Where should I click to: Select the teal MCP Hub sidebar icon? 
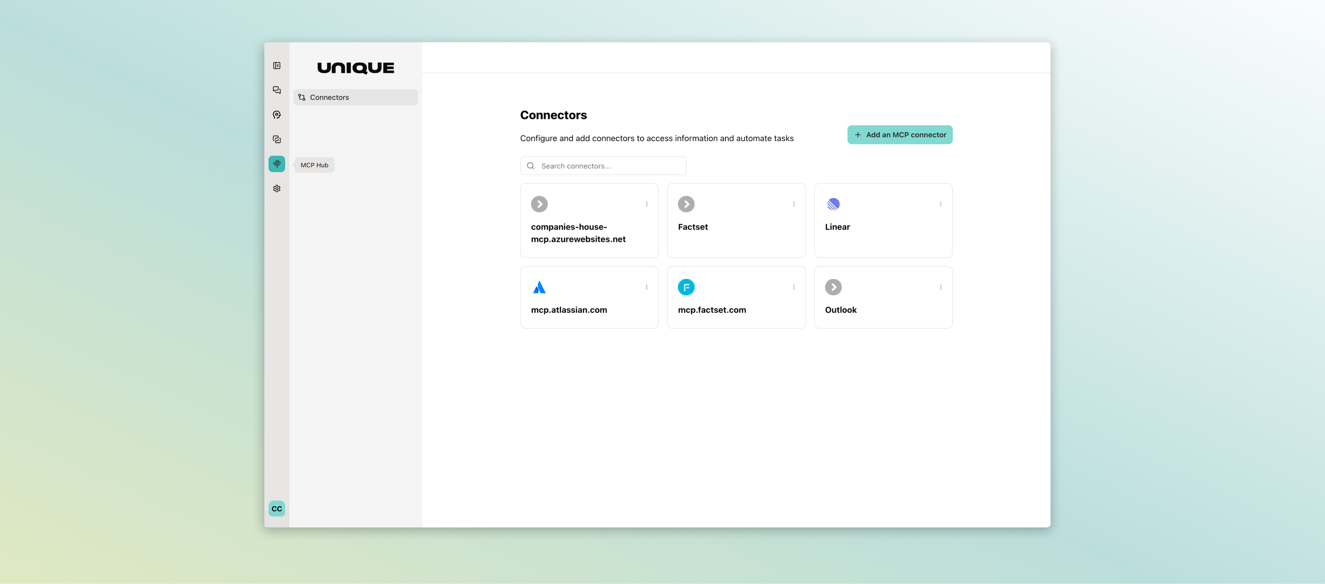(277, 164)
